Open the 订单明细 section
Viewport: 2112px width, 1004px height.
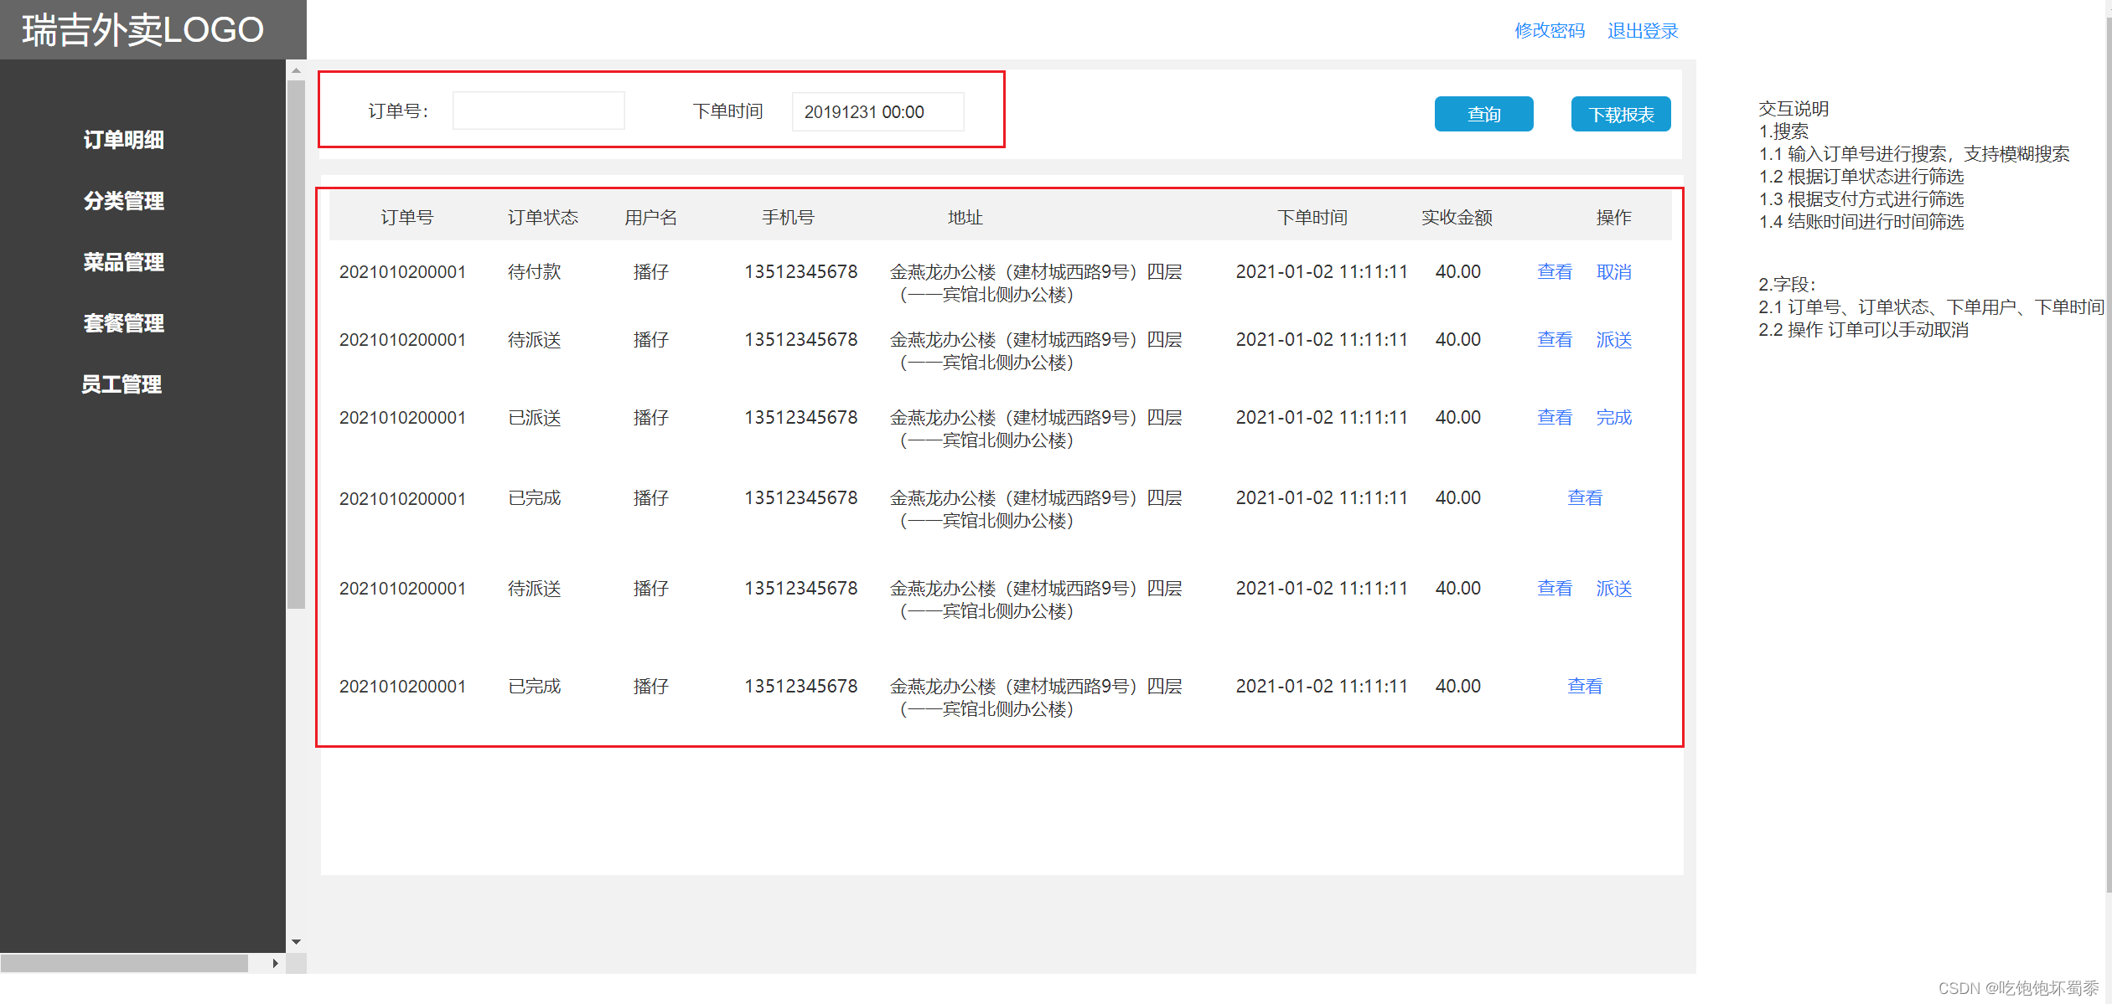tap(123, 140)
